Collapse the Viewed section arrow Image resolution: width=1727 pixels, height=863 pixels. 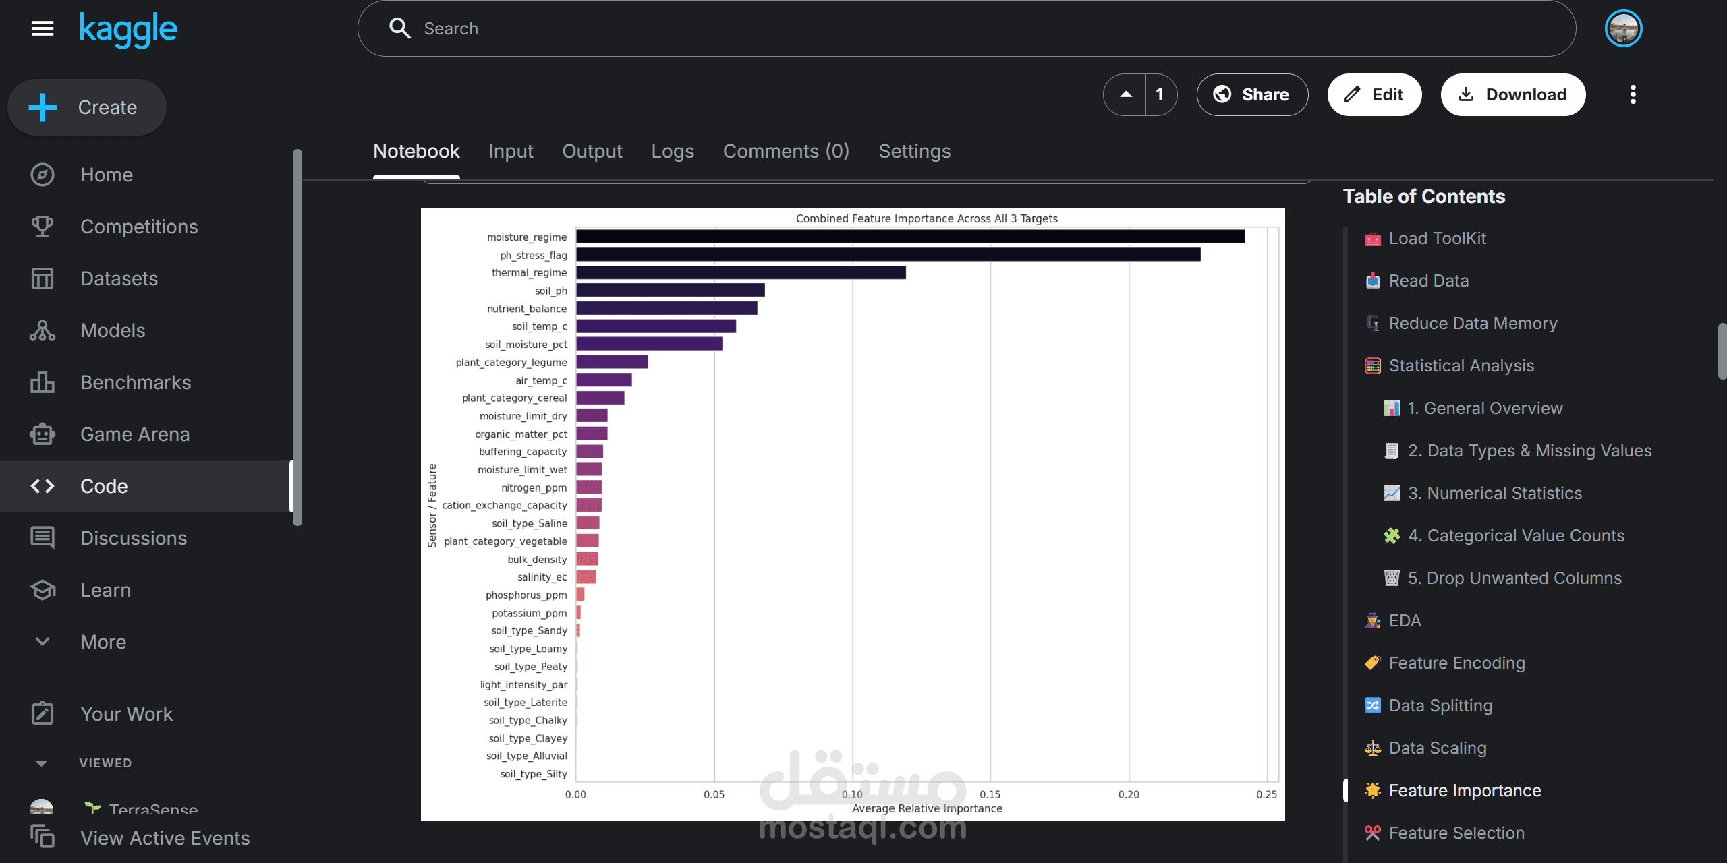click(x=41, y=763)
